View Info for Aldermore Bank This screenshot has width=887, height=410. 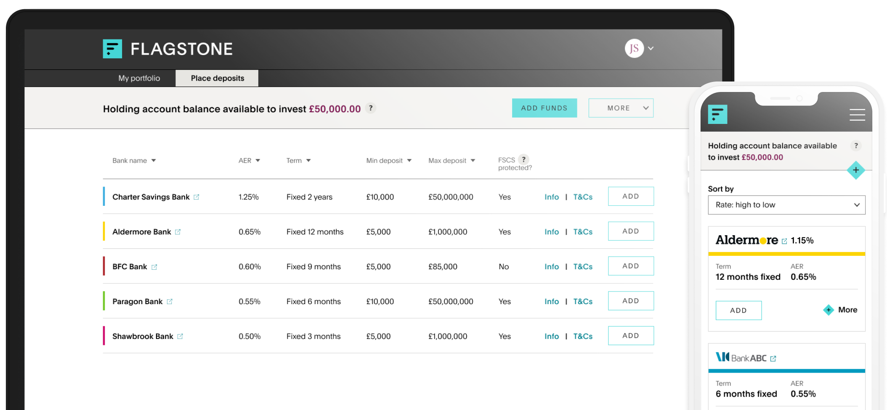(552, 232)
